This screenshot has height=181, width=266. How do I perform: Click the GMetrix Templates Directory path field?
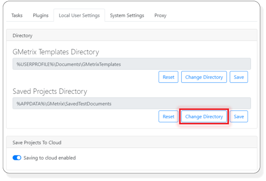coord(132,64)
